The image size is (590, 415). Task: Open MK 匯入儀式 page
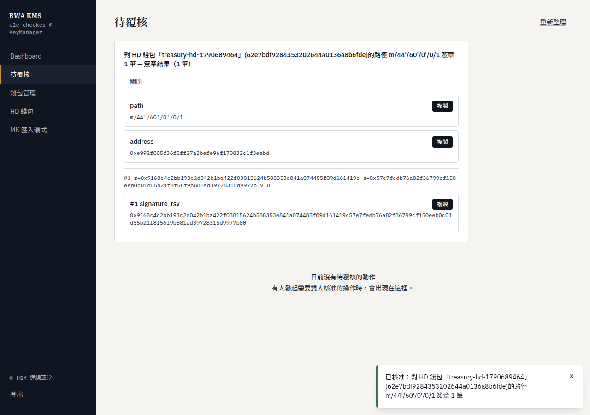point(48,130)
